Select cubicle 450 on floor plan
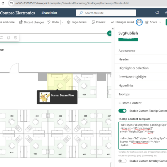 click(12, 122)
